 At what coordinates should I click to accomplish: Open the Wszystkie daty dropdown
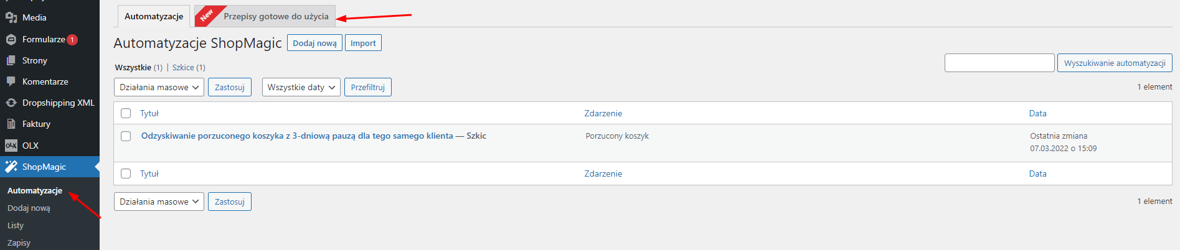click(x=301, y=87)
